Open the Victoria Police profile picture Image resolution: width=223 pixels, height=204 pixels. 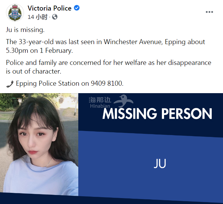[x=15, y=13]
